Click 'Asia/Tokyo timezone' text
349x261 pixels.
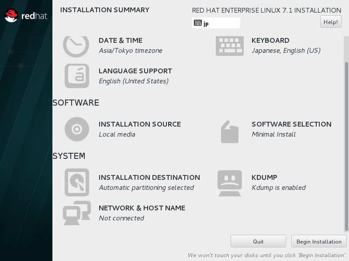[x=131, y=51]
